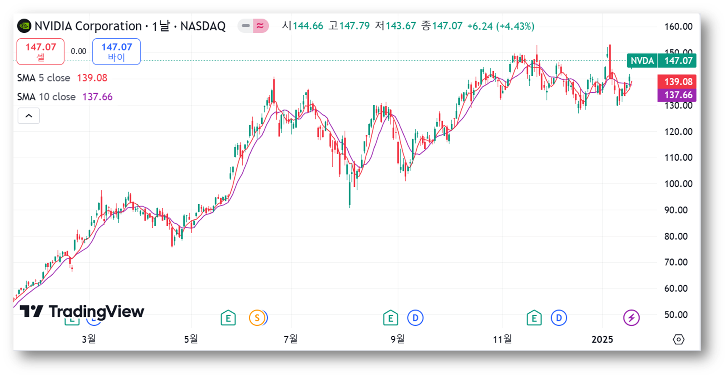Open the dividend D marker near September

point(415,318)
